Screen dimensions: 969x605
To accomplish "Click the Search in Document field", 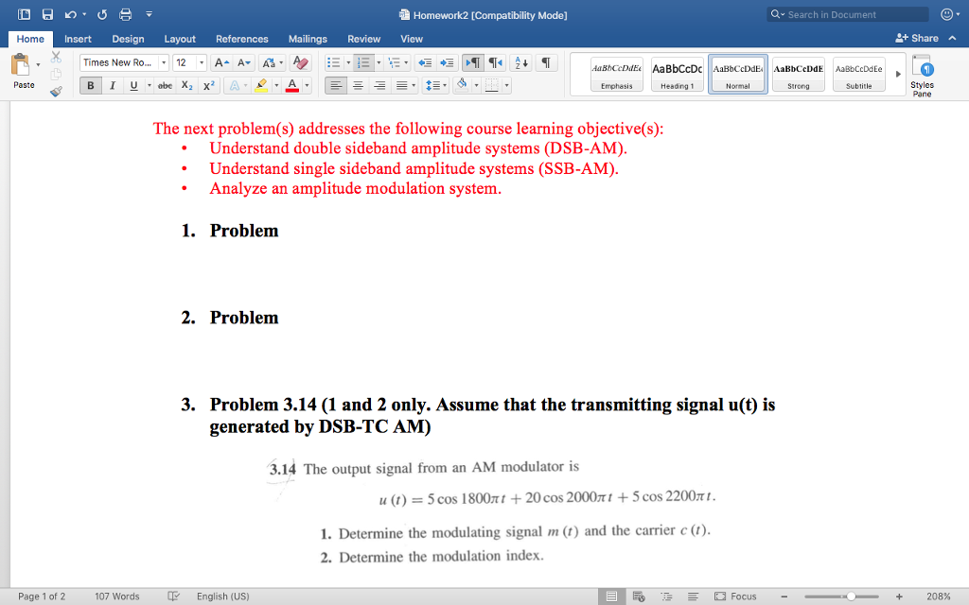I will coord(846,14).
